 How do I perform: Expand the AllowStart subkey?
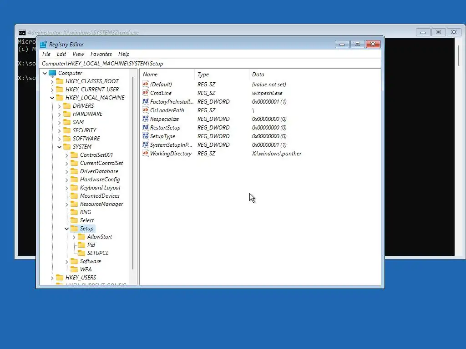click(x=74, y=237)
